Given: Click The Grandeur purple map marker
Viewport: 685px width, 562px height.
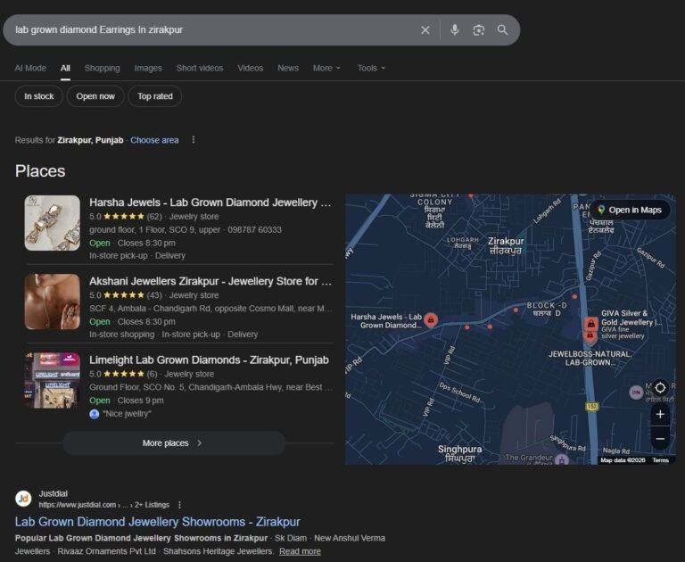Looking at the screenshot, I should [x=562, y=459].
